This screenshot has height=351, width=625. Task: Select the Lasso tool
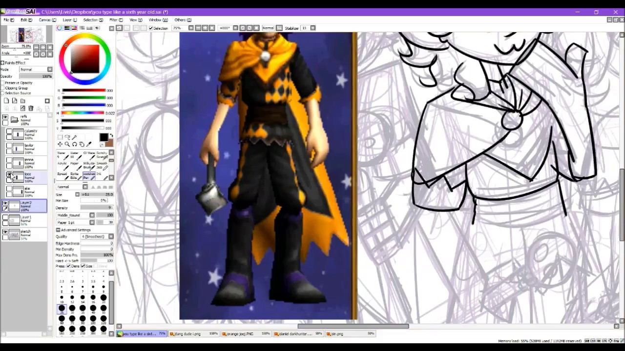point(67,137)
